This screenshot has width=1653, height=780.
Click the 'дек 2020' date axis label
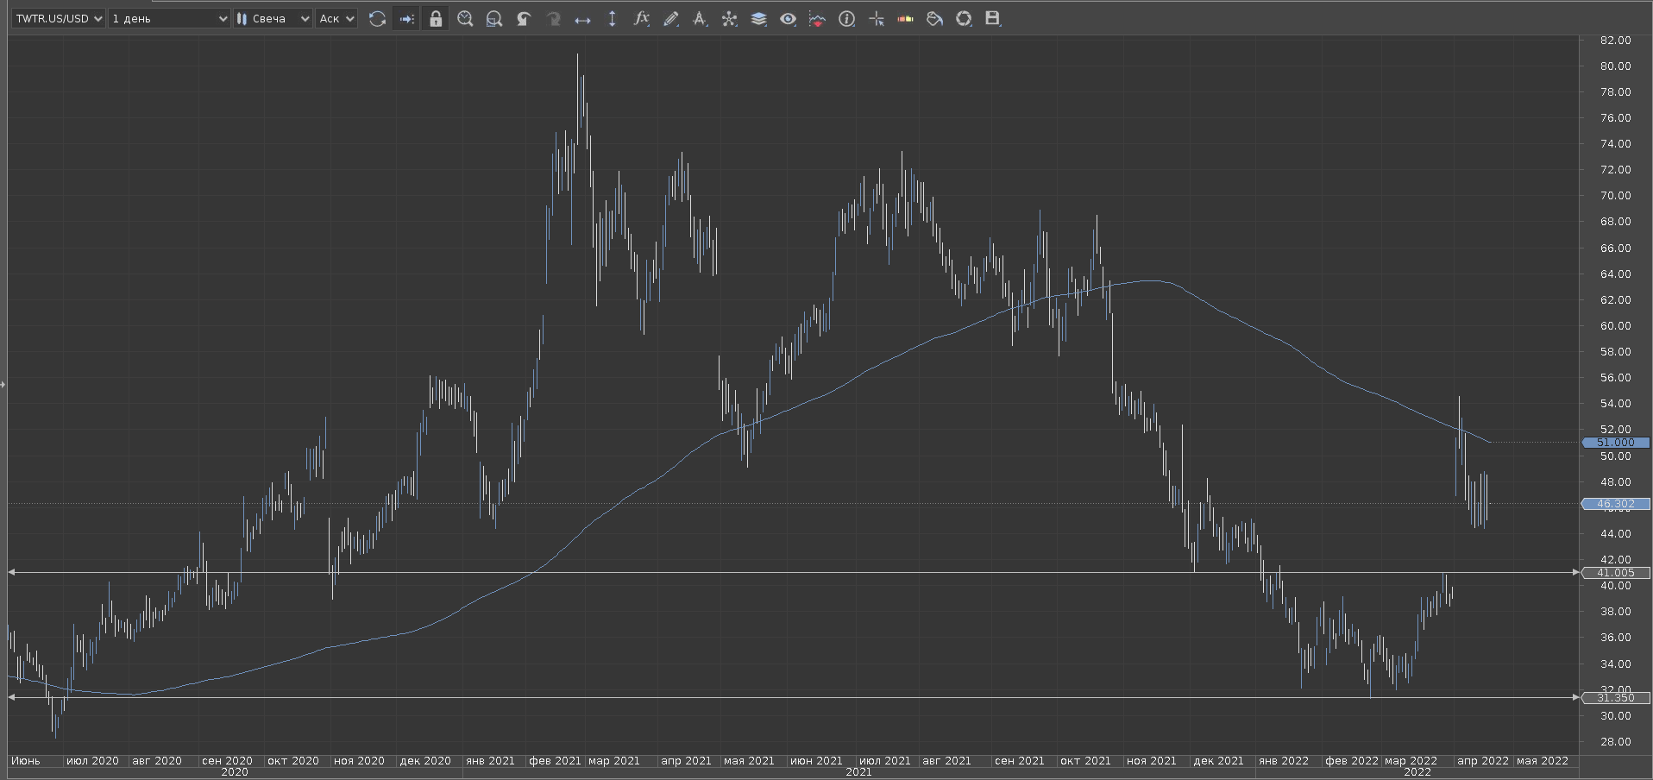pos(425,761)
